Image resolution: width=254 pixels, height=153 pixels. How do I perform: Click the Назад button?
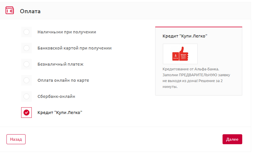[16, 139]
